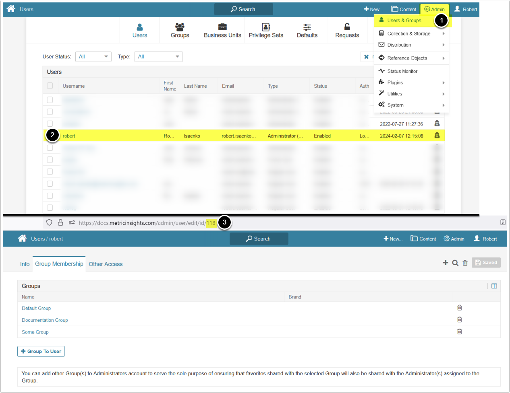Click the magnifier icon beside Saved button
This screenshot has height=393, width=510.
pos(455,263)
